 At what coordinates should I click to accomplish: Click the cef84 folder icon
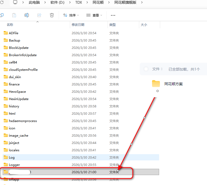point(6,62)
